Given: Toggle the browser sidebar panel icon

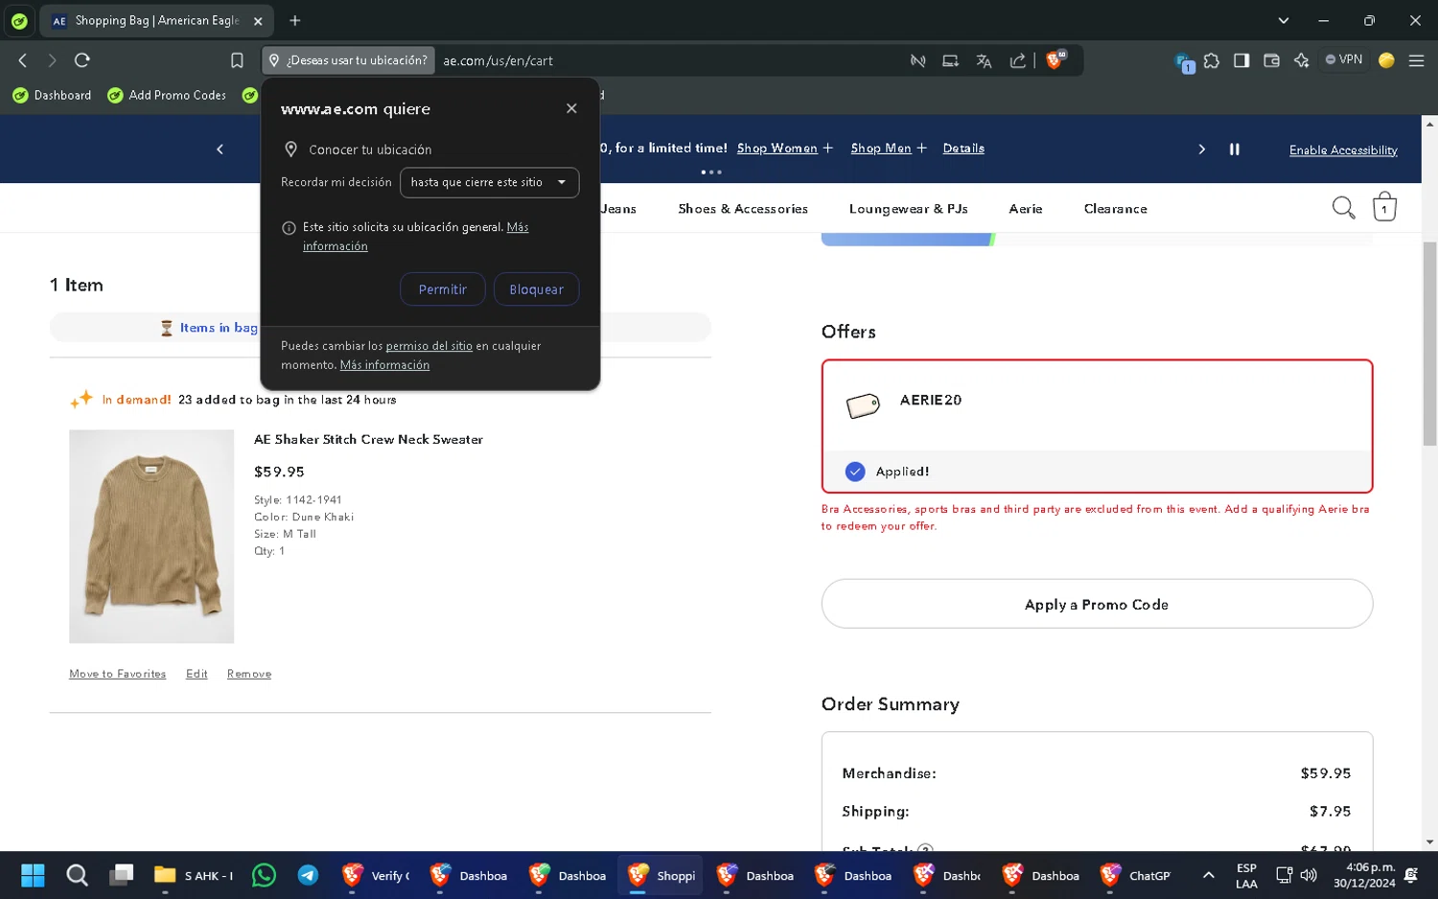Looking at the screenshot, I should tap(1241, 60).
